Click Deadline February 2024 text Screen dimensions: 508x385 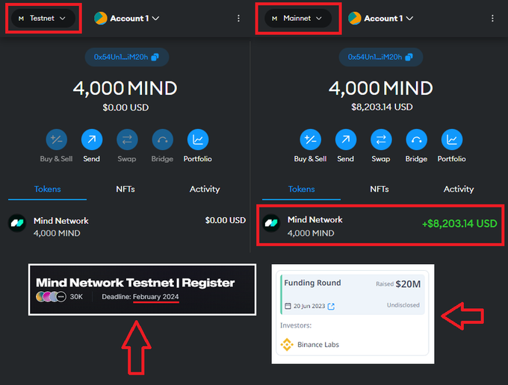140,297
